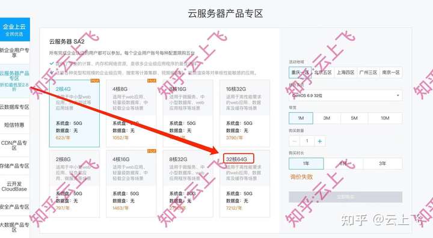Open the CentOS 6.9 32位 system dropdown
The width and height of the screenshot is (433, 238).
click(345, 96)
